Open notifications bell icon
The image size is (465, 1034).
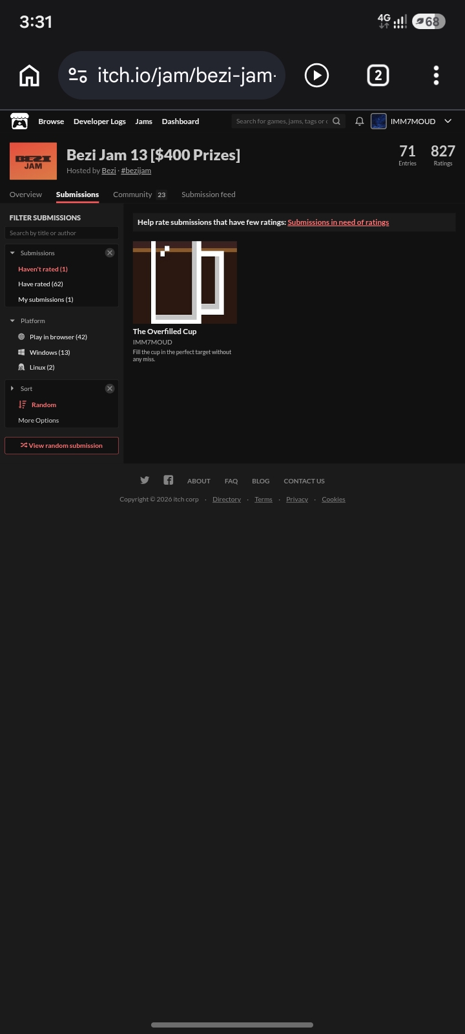pos(360,121)
